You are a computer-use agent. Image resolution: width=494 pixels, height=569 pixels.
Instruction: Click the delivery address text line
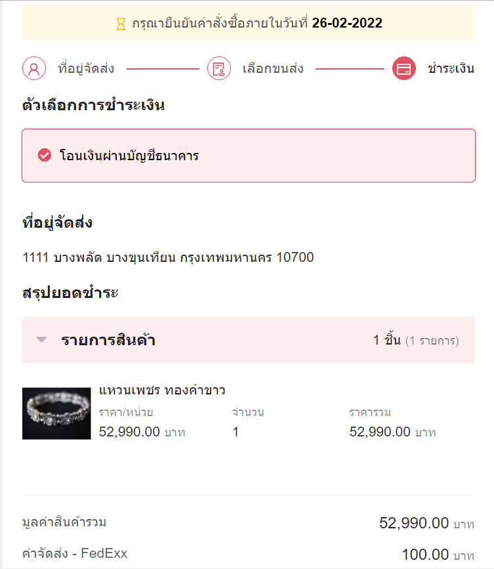coord(168,257)
